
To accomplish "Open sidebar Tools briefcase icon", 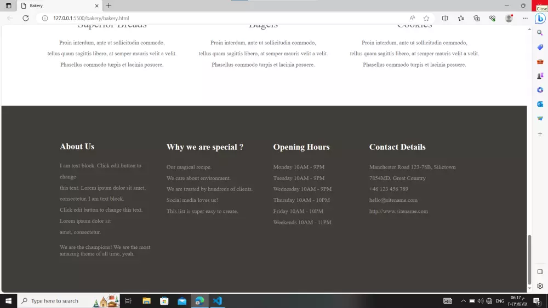I will [x=540, y=61].
